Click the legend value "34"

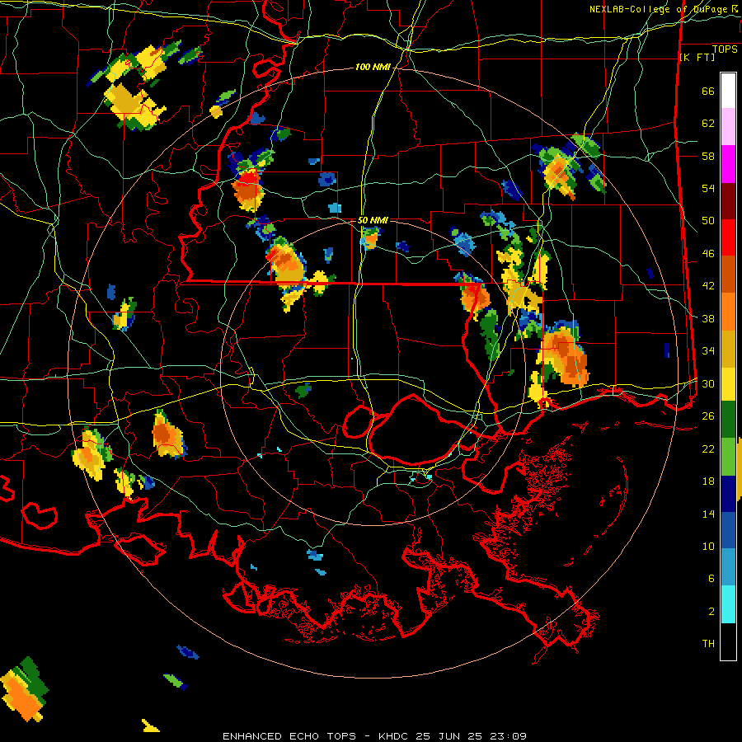click(x=708, y=351)
